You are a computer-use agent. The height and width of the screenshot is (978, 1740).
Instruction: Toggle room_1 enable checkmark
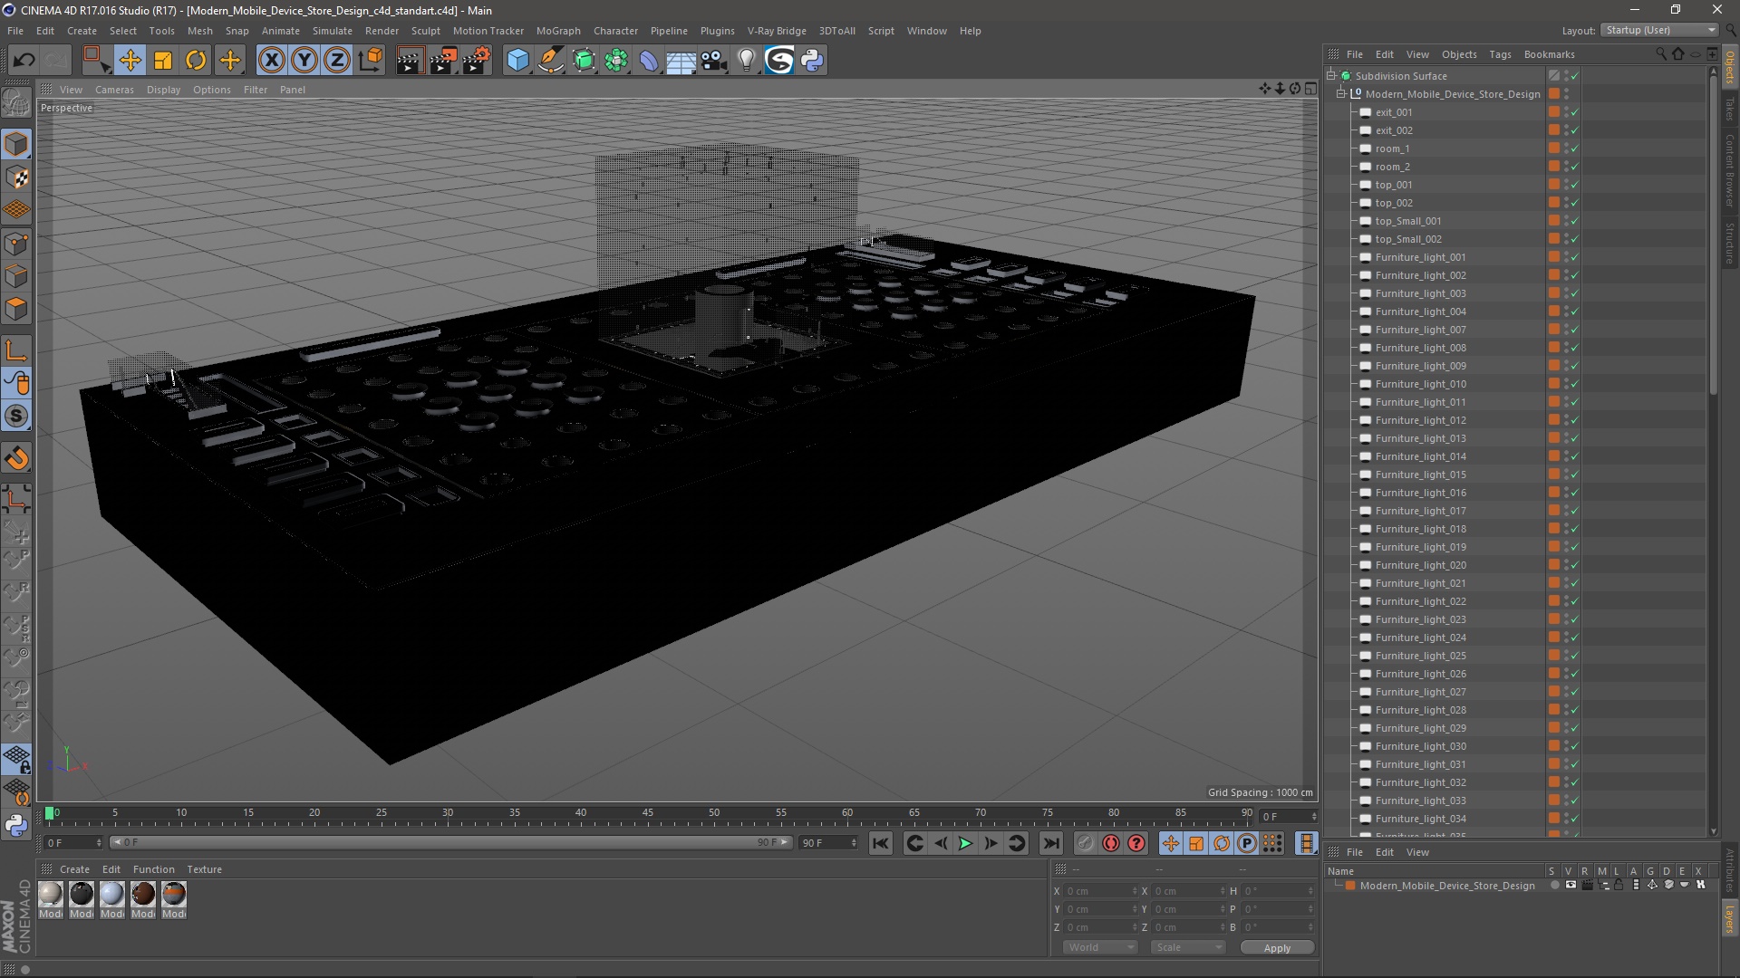[x=1575, y=149]
